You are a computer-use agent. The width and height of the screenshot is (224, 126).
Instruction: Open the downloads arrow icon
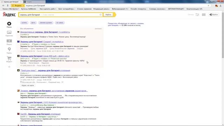(220, 6)
